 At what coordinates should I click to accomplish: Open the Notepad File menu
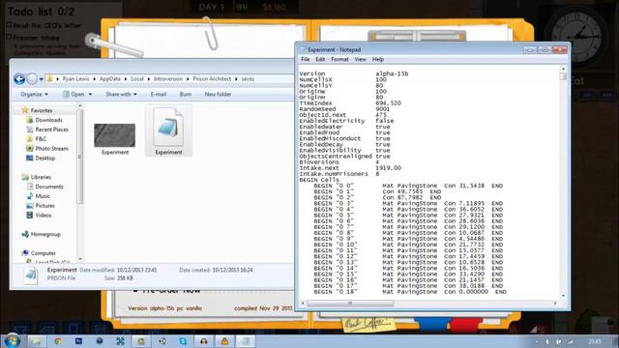306,59
